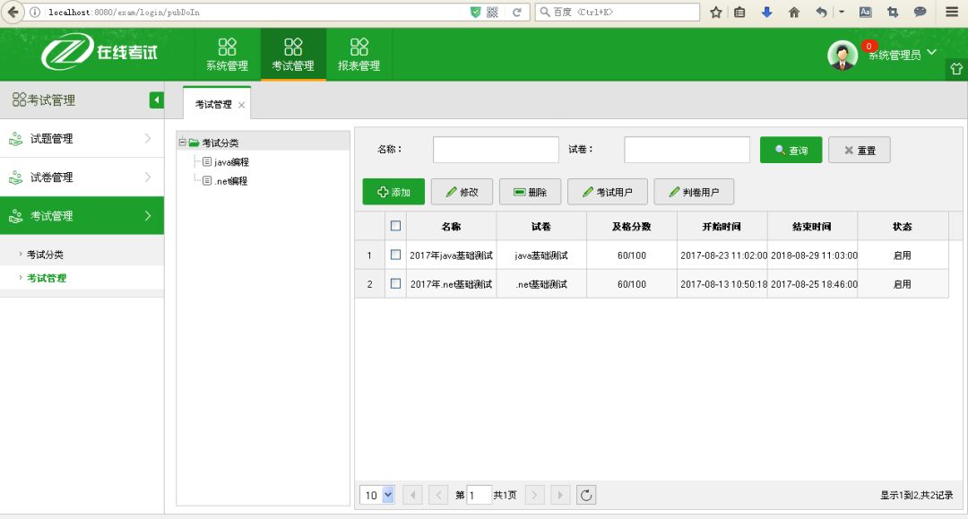Image resolution: width=968 pixels, height=519 pixels.
Task: Open the 系统管理员 user dropdown menu
Action: [931, 53]
